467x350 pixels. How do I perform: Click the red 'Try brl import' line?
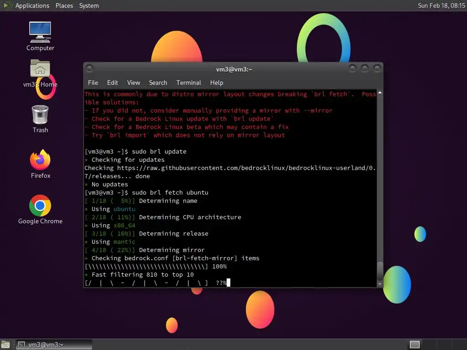point(185,135)
